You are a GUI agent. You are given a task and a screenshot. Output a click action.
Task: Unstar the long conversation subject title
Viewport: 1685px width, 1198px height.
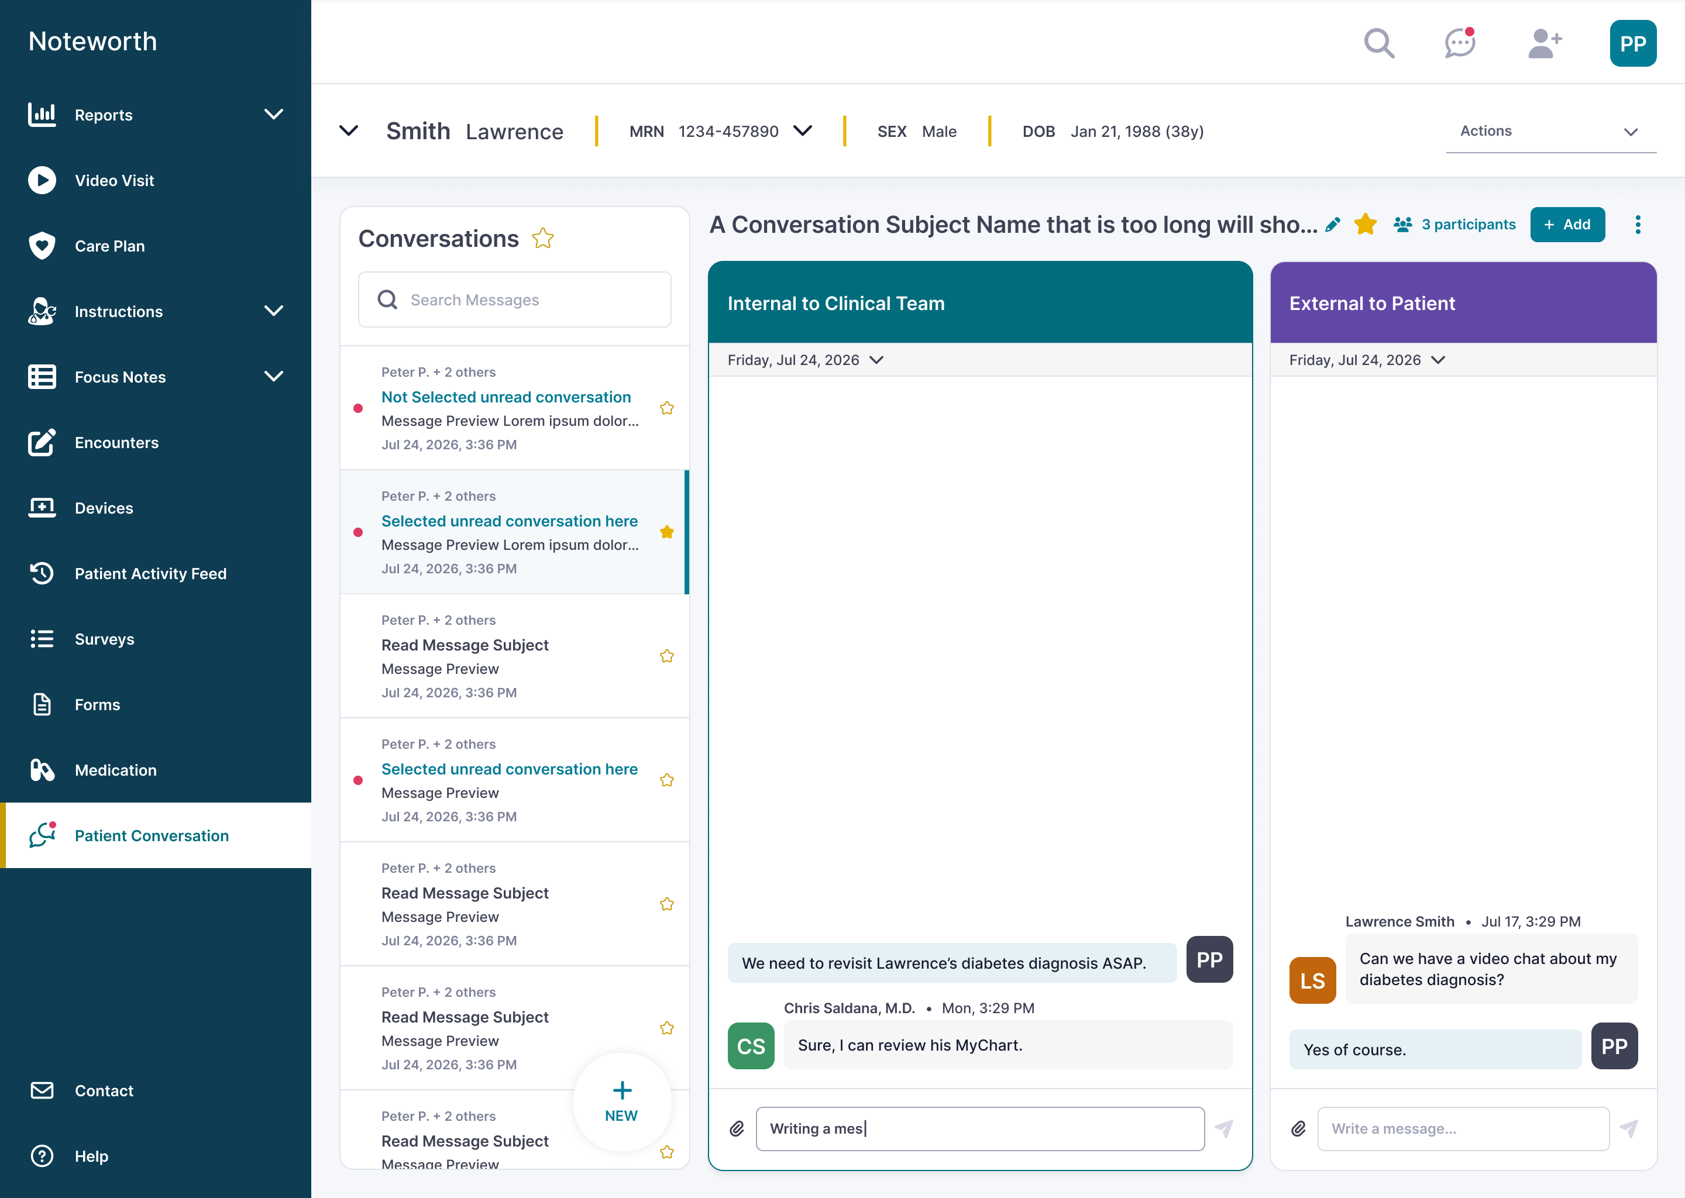coord(1366,223)
